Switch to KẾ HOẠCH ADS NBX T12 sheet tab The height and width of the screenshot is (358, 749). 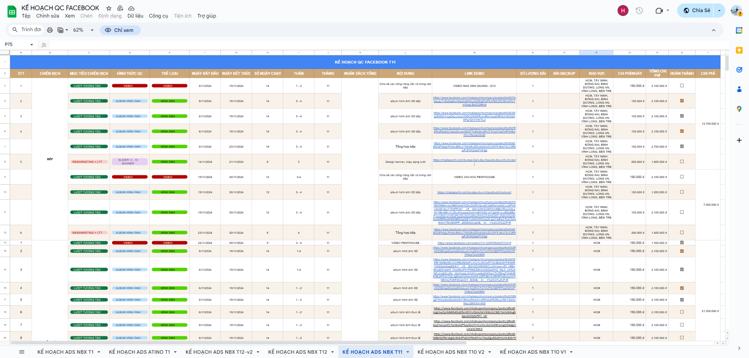(297, 352)
